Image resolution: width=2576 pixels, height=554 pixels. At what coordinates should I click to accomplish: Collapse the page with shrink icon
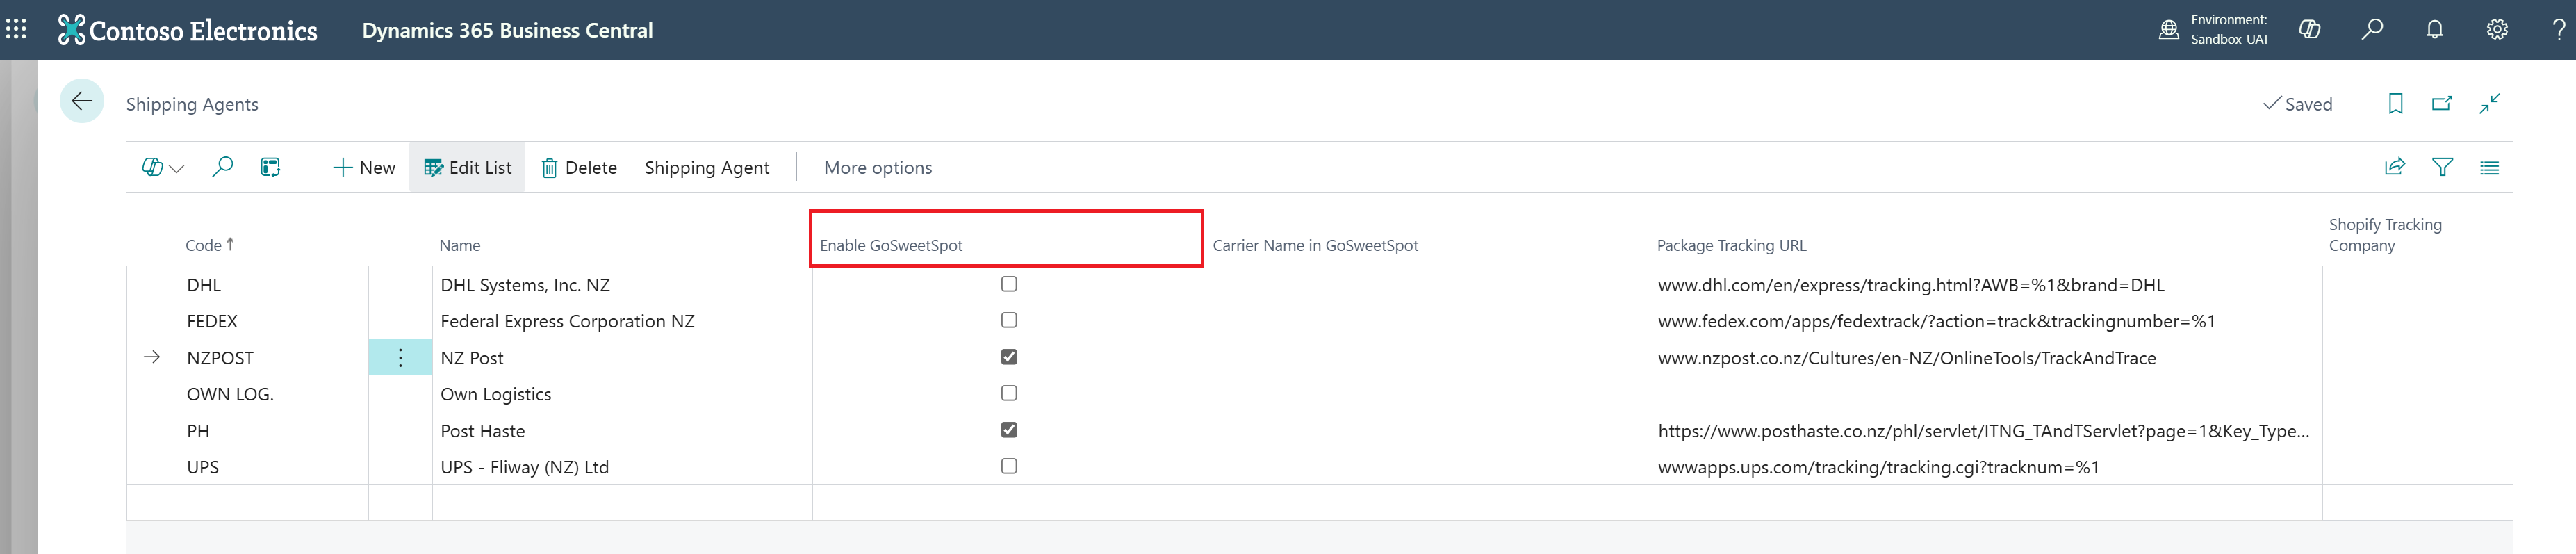click(2489, 103)
